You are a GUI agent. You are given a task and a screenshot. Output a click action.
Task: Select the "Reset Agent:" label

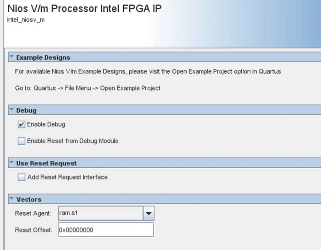tap(33, 214)
